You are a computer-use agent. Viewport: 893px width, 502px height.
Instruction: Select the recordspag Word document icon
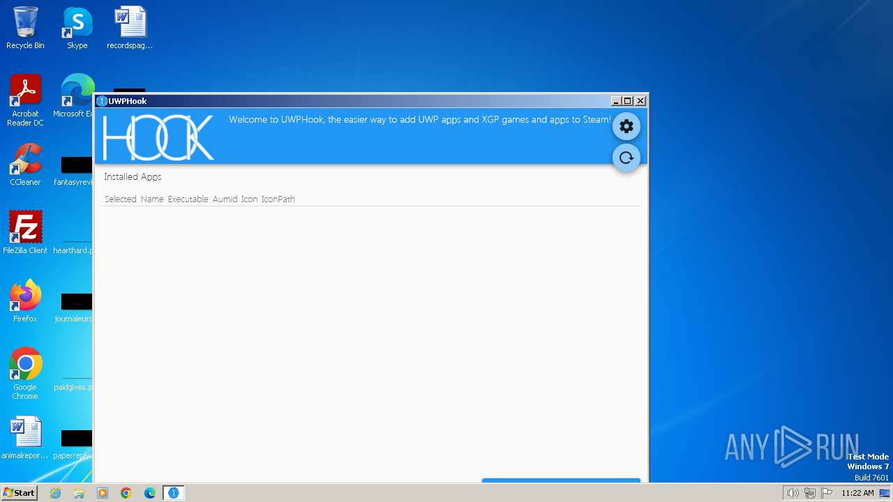tap(130, 28)
